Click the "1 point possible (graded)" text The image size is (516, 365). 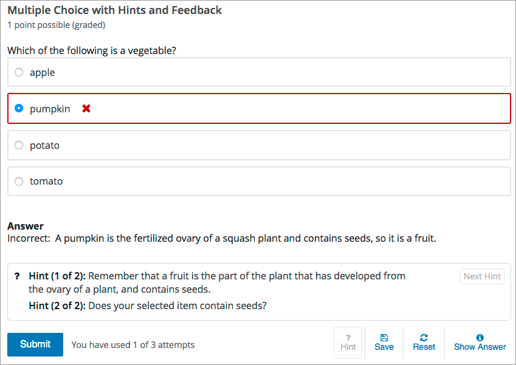(x=56, y=25)
